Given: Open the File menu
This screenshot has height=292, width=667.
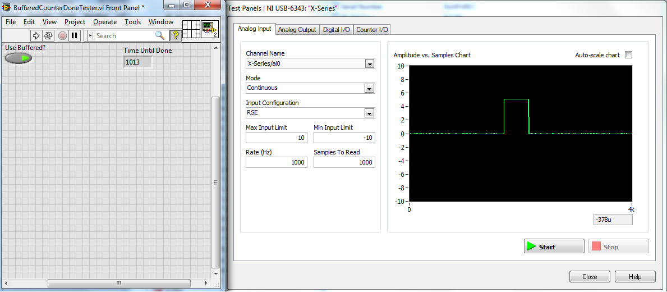Looking at the screenshot, I should (x=11, y=22).
